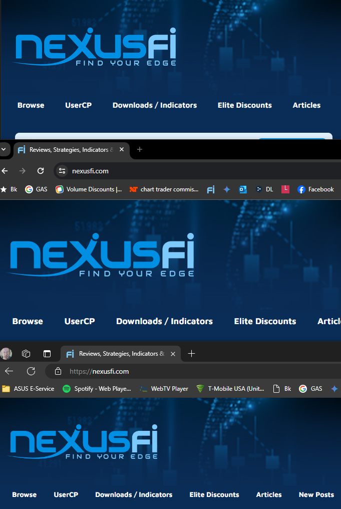The height and width of the screenshot is (509, 341).
Task: Open the red L bookmark icon
Action: (x=285, y=189)
